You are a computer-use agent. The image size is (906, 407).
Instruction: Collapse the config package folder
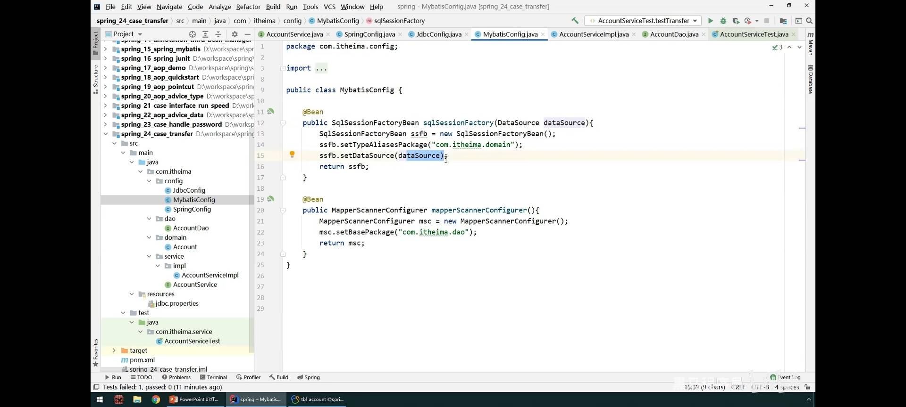click(149, 181)
